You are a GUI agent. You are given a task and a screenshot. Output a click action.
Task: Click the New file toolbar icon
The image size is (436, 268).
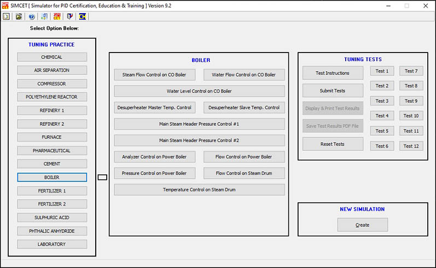6,16
